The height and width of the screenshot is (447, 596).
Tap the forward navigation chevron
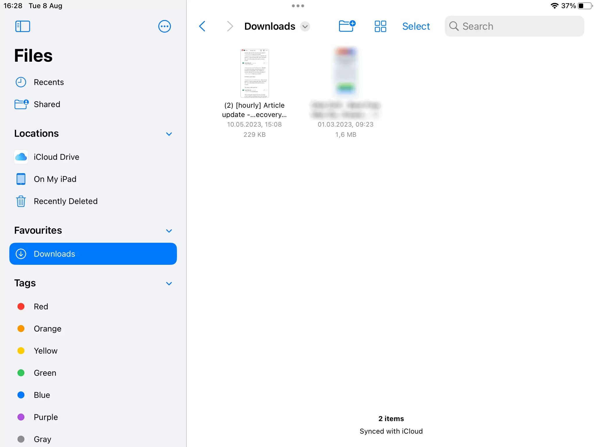[230, 26]
